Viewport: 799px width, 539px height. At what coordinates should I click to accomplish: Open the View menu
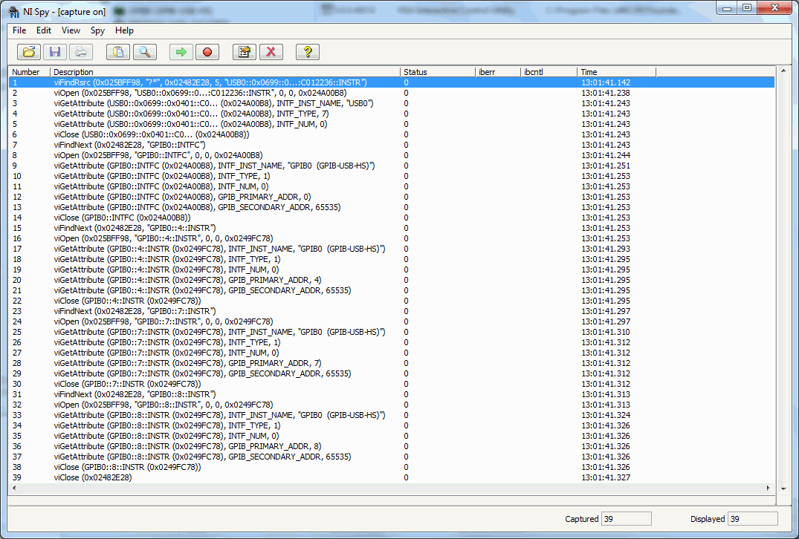point(71,30)
